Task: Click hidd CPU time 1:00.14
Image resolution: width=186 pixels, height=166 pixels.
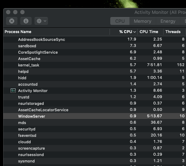Action: point(154,77)
